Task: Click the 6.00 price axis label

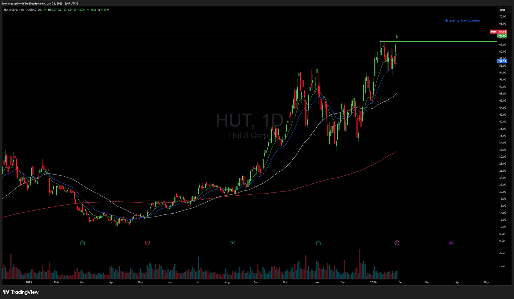Action: [502, 241]
